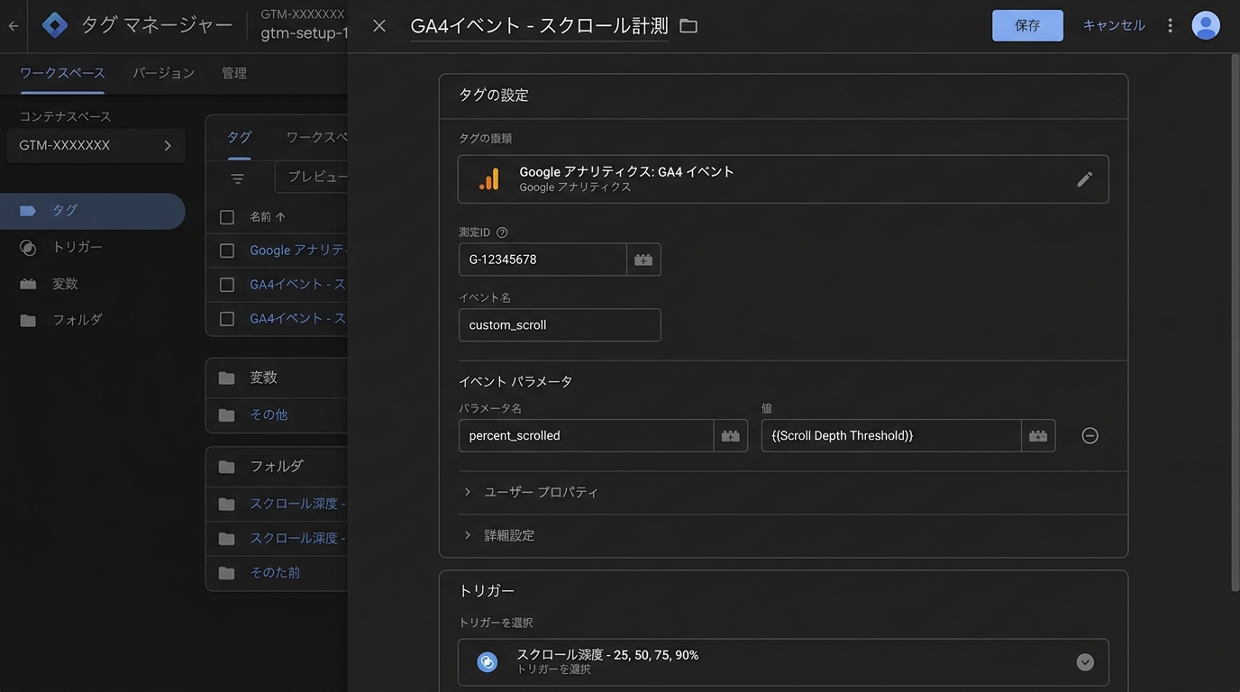This screenshot has width=1240, height=692.
Task: Edit tag type with the pencil icon
Action: click(x=1085, y=179)
